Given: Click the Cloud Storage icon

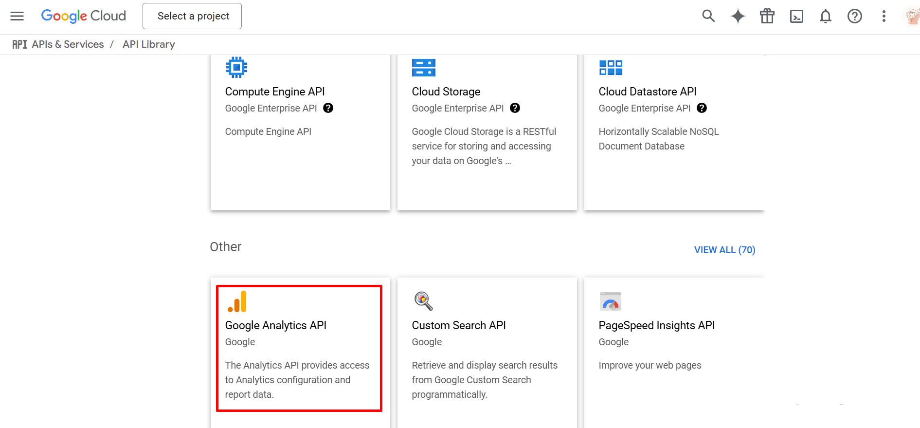Looking at the screenshot, I should tap(424, 68).
